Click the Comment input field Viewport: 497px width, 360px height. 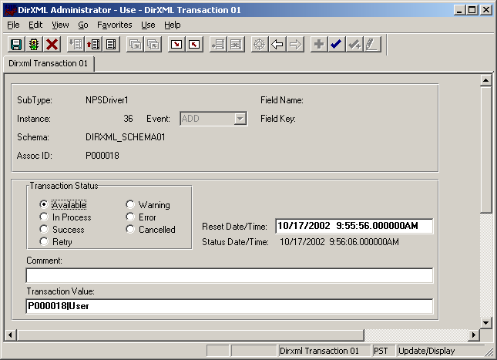[230, 275]
